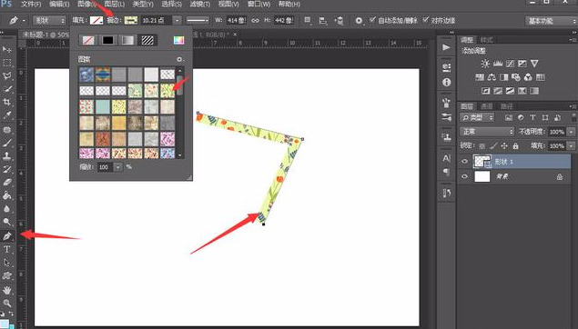Open the stroke width dropdown arrow
This screenshot has height=329, width=578.
tap(177, 21)
